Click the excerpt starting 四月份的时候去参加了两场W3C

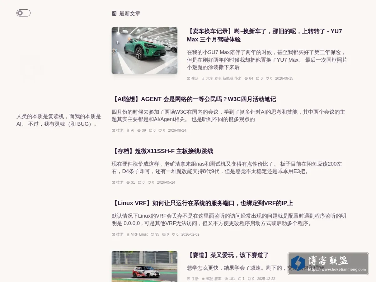click(x=228, y=116)
